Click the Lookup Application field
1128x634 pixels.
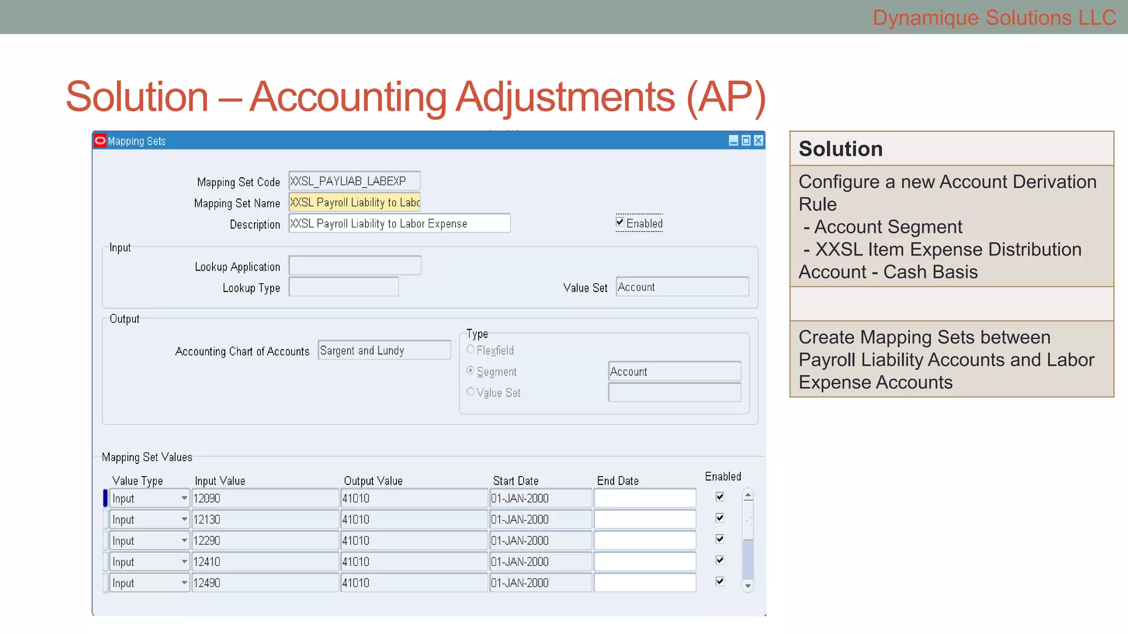[355, 266]
